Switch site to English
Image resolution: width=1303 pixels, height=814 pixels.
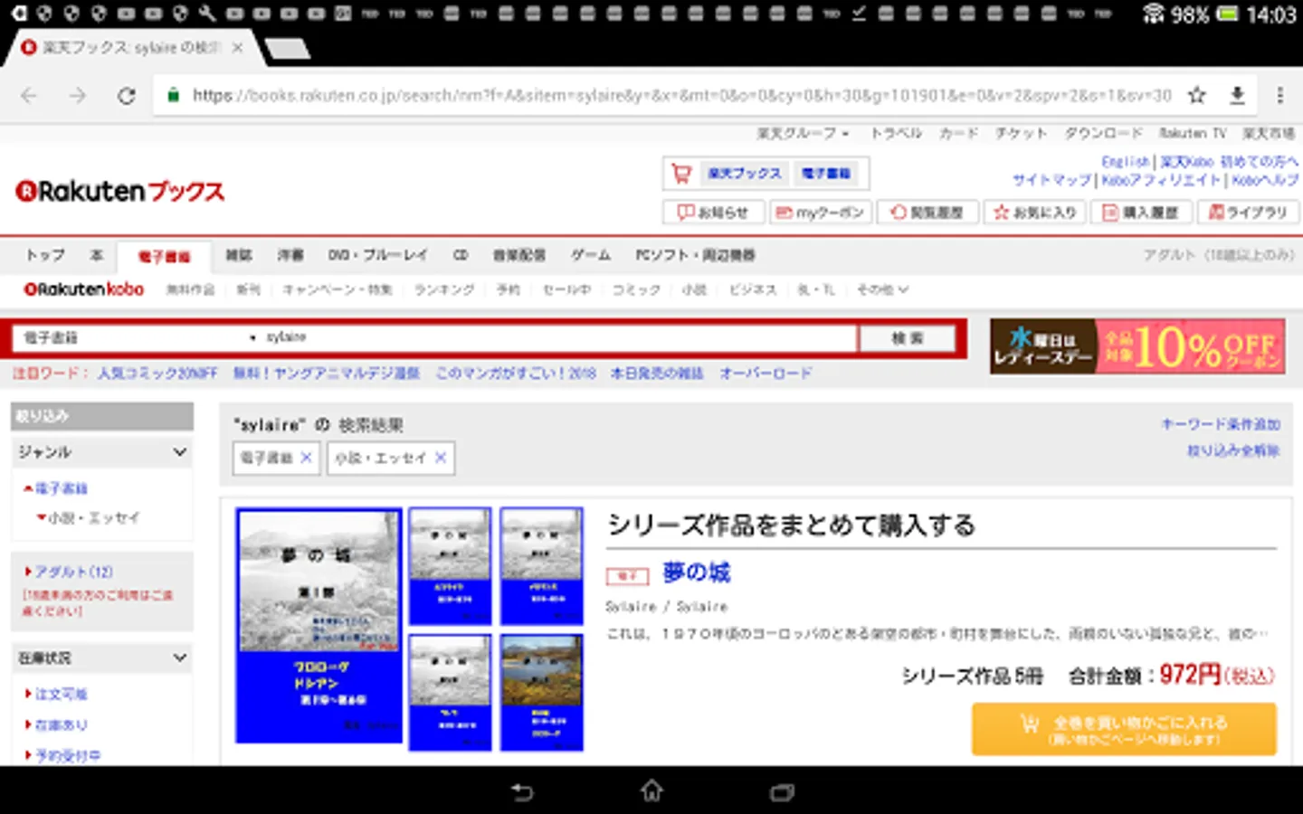1125,162
